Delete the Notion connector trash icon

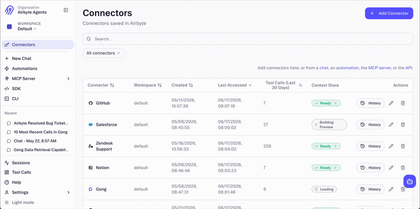(x=403, y=168)
